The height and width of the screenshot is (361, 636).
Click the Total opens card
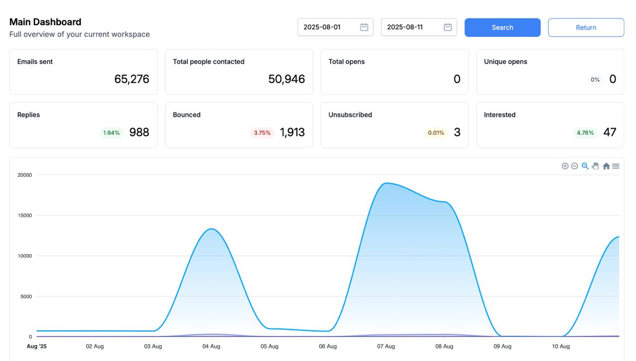tap(394, 72)
